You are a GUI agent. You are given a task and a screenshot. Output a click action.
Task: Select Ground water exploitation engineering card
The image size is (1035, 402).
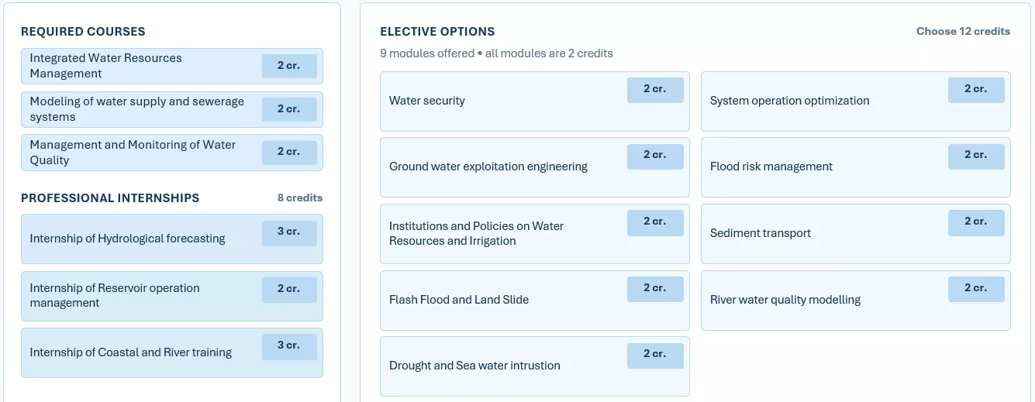pyautogui.click(x=534, y=167)
